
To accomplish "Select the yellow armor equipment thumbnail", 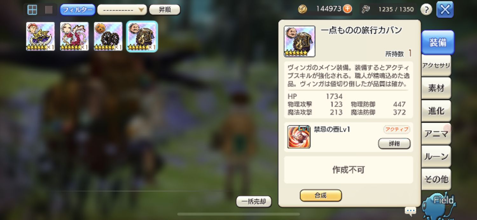I will pyautogui.click(x=40, y=36).
